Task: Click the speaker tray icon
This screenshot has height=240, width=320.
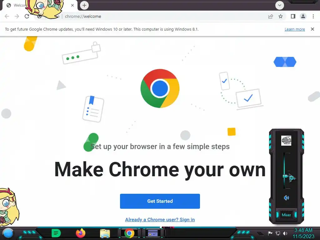Action: 285,233
